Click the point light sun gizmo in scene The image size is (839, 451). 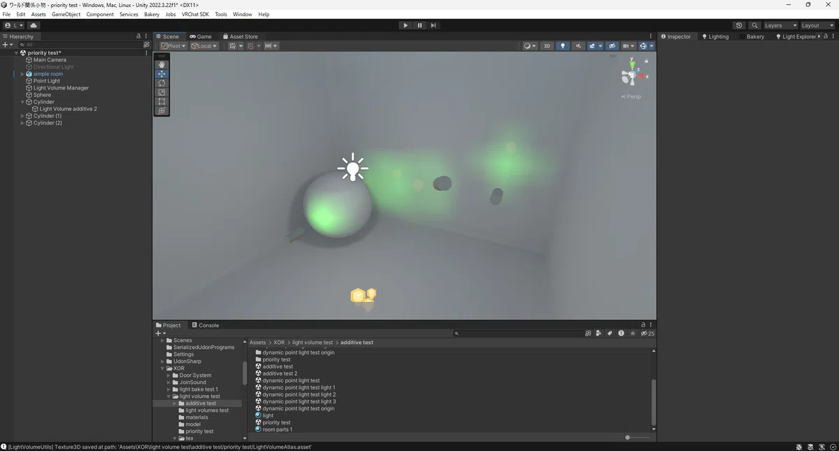pyautogui.click(x=352, y=168)
